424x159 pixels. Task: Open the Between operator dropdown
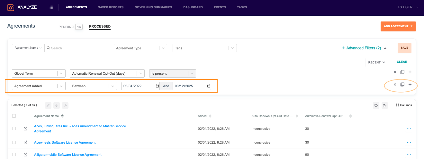coord(93,86)
